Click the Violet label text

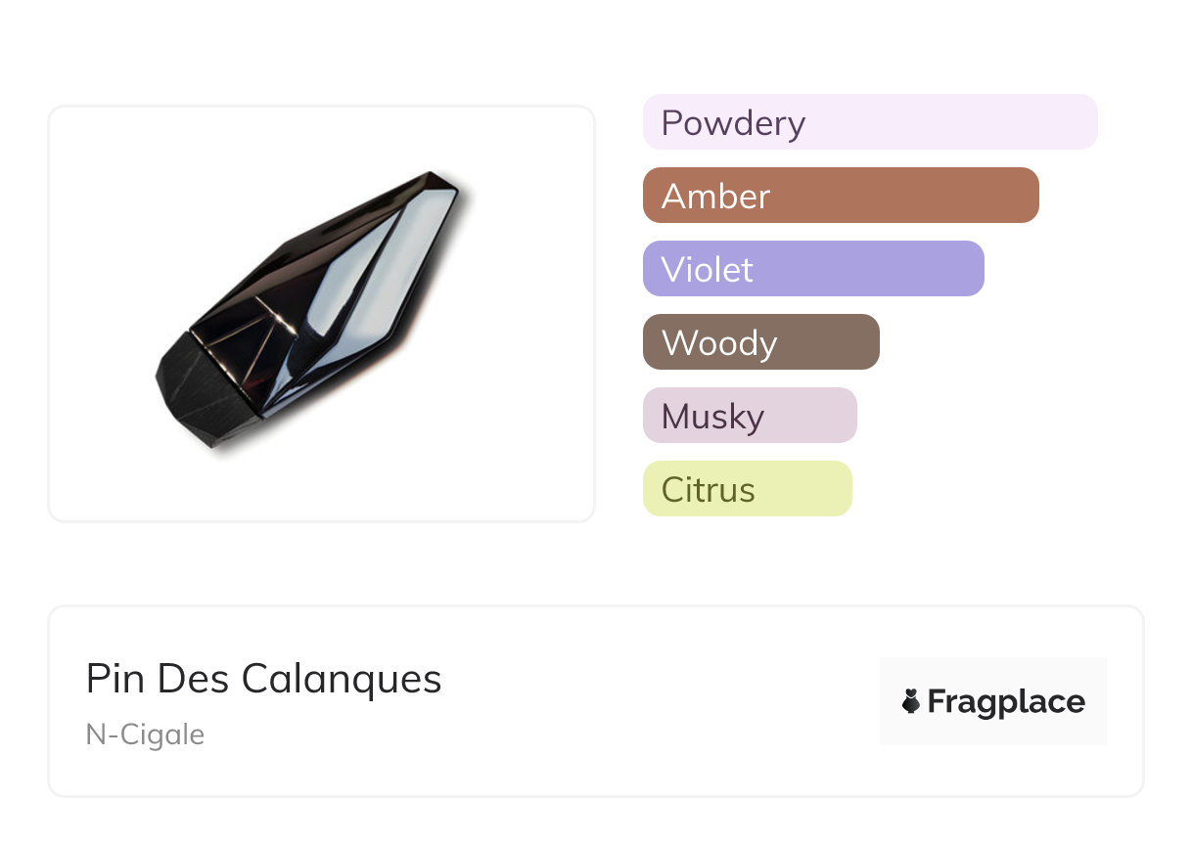point(707,270)
